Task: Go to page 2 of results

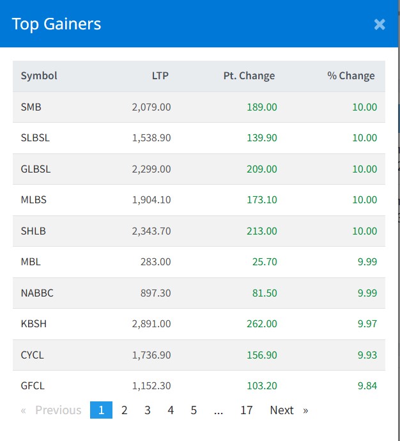Action: click(124, 410)
